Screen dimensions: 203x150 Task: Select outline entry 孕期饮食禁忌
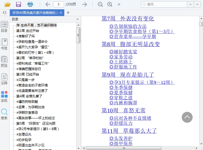click(27, 113)
